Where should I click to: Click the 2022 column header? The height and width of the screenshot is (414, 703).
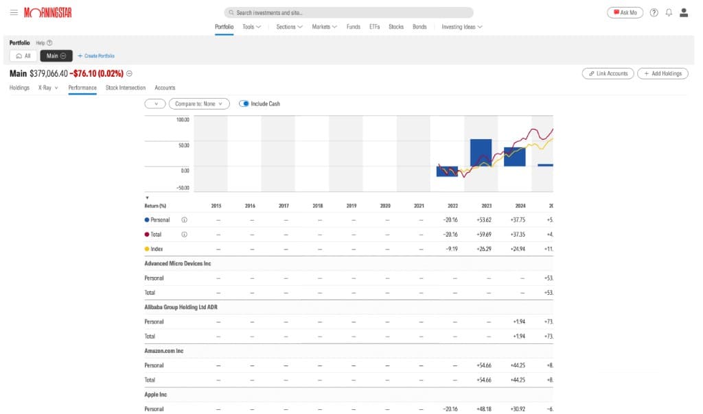coord(453,206)
